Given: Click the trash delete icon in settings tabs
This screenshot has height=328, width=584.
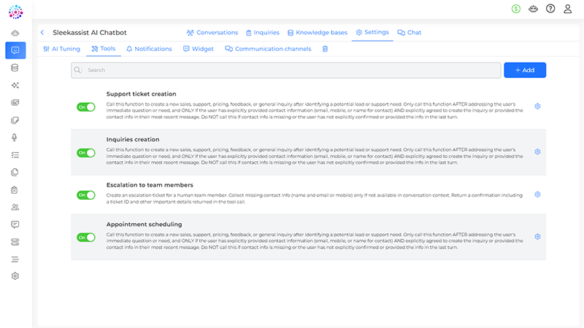Looking at the screenshot, I should [x=325, y=49].
